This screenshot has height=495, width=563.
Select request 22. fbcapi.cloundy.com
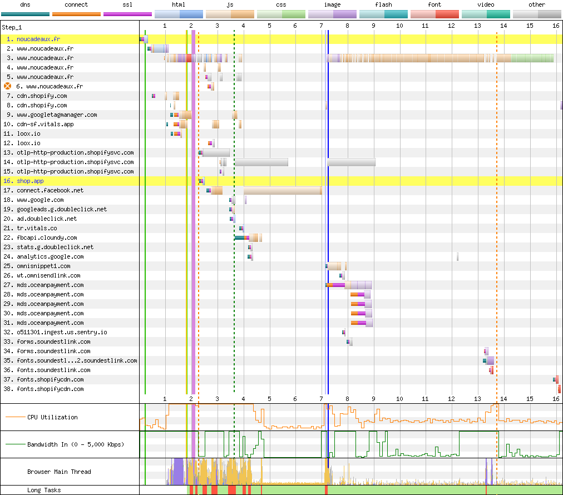(x=40, y=237)
